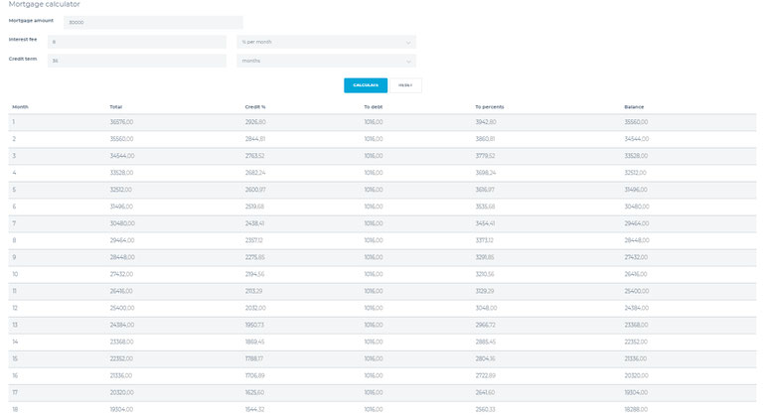
Task: Click Total value in month 17 row
Action: tap(121, 393)
